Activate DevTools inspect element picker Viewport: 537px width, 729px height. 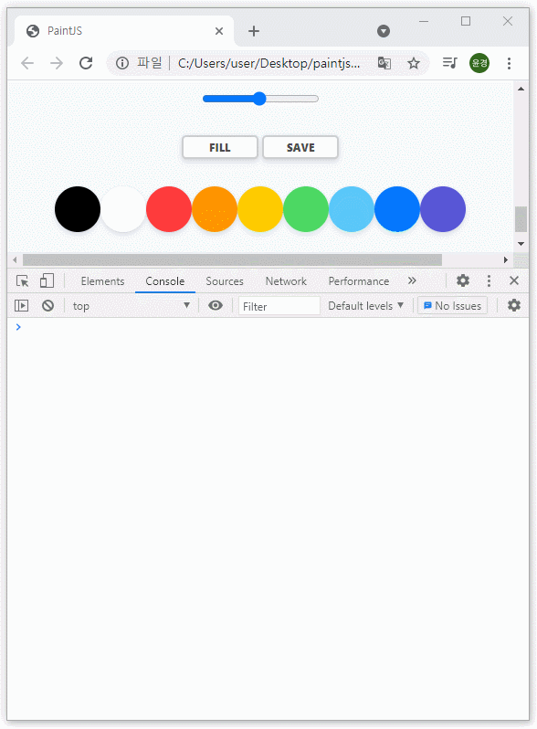[22, 280]
